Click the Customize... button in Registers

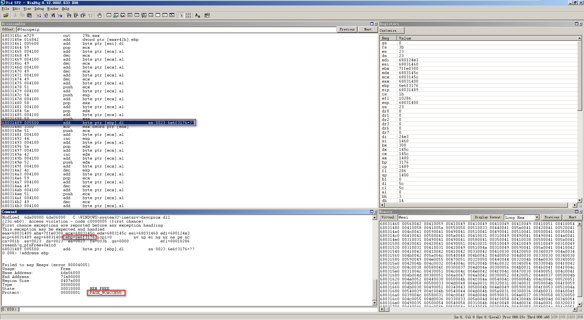[x=392, y=30]
